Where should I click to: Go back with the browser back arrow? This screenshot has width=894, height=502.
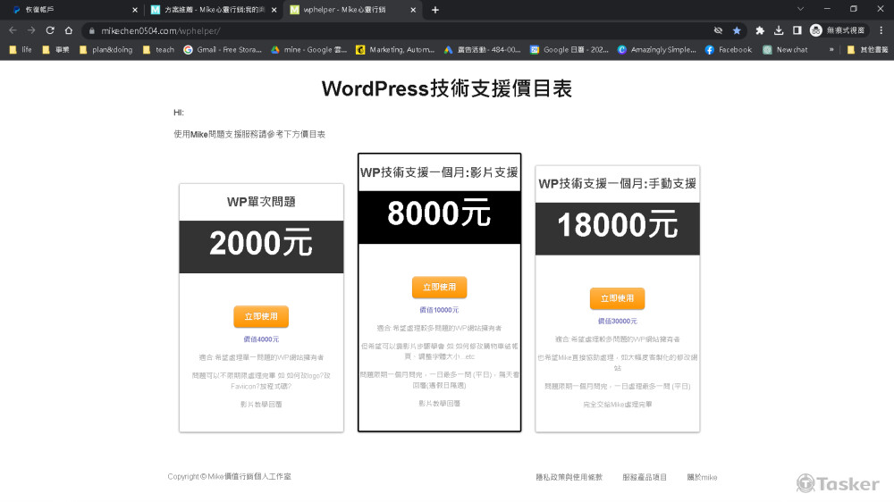[13, 30]
